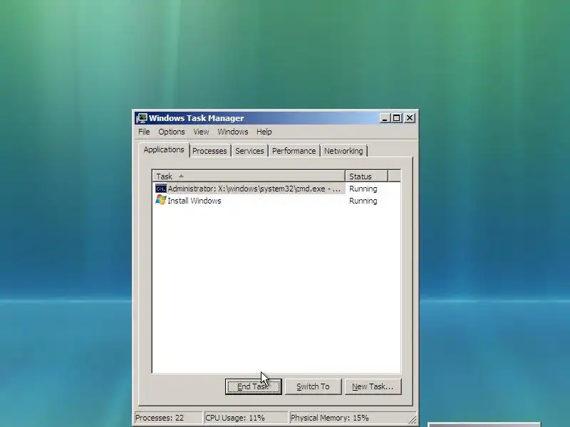Close the Windows Task Manager window

point(410,118)
